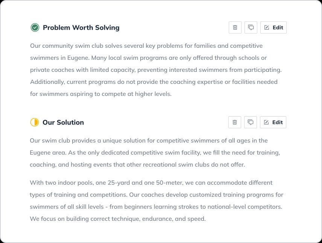Image resolution: width=322 pixels, height=243 pixels.
Task: Open comments on the Our Solution section
Action: pyautogui.click(x=250, y=122)
